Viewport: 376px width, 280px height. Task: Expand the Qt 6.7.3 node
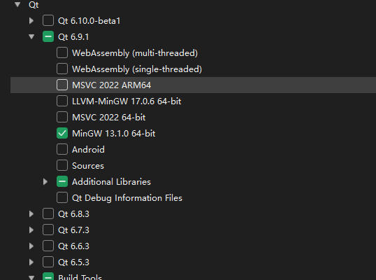(x=31, y=230)
